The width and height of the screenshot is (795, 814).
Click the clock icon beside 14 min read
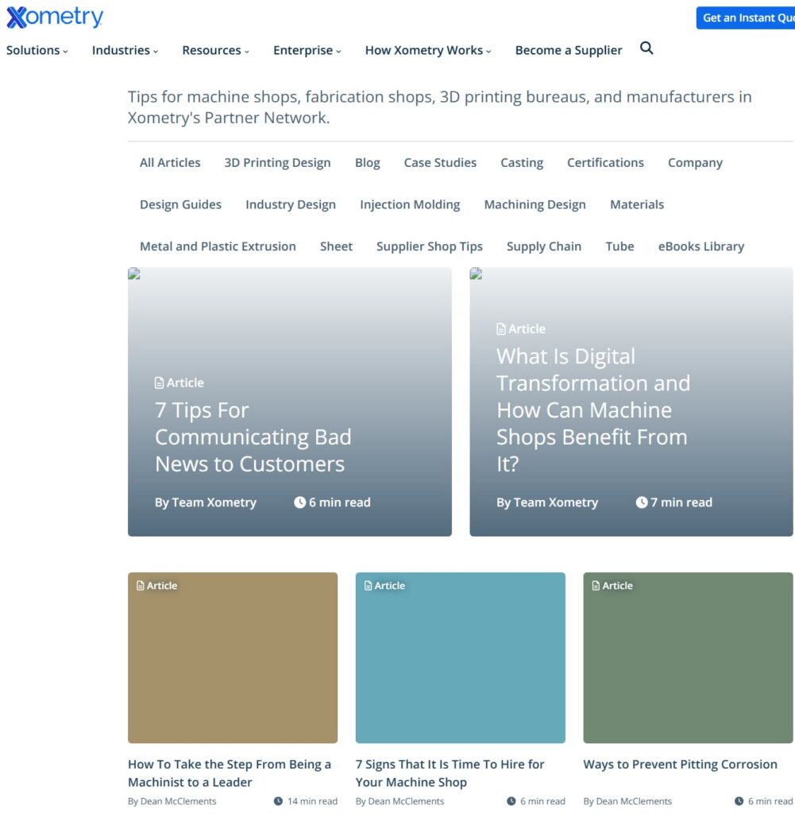pos(279,801)
